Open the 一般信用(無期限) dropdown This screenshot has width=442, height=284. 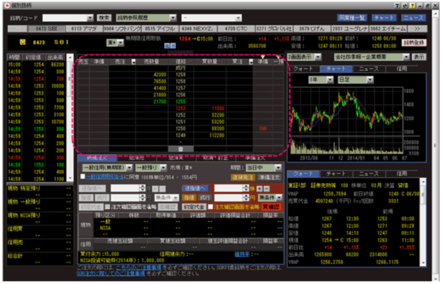point(129,168)
